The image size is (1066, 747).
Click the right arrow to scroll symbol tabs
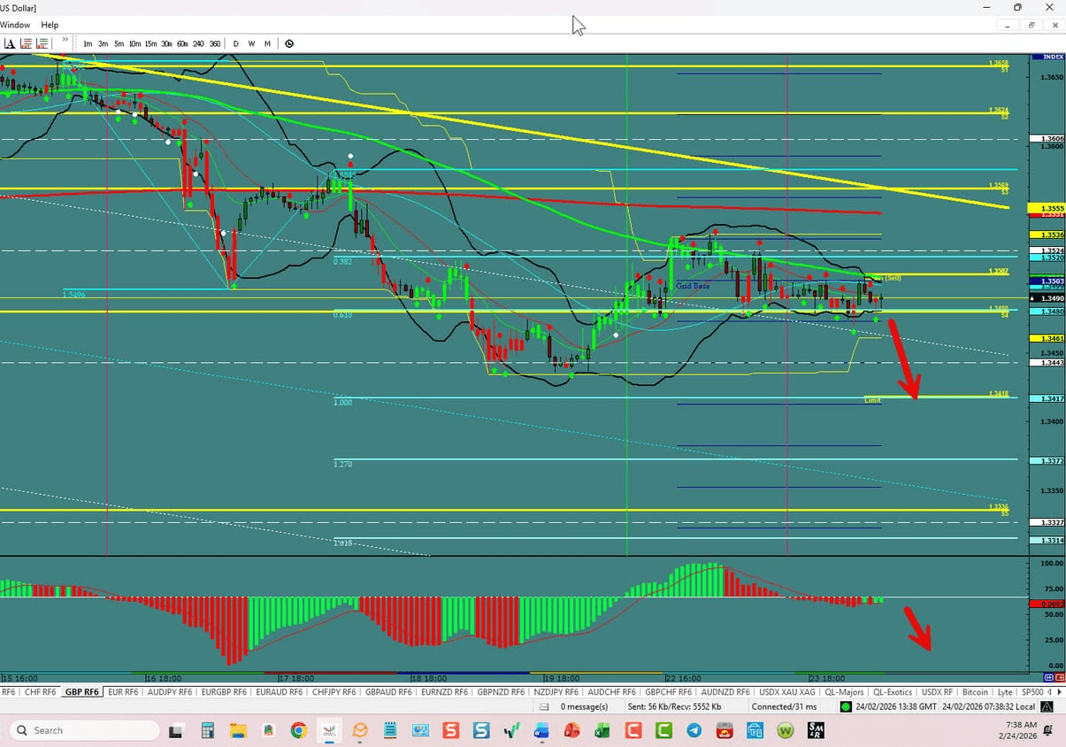tap(1060, 691)
